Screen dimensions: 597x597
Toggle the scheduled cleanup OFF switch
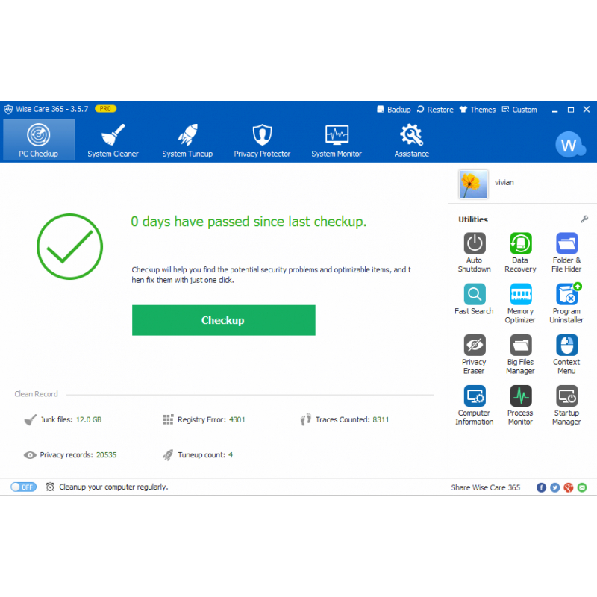click(23, 487)
